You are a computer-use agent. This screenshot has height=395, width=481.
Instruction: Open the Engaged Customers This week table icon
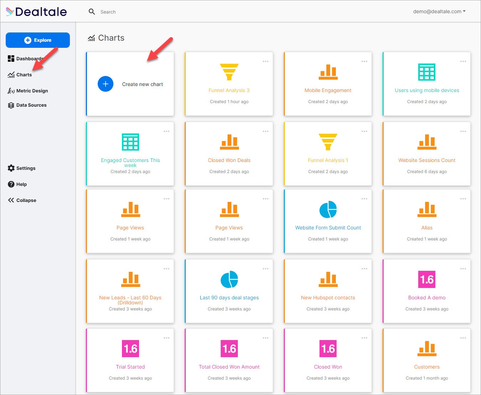point(131,142)
